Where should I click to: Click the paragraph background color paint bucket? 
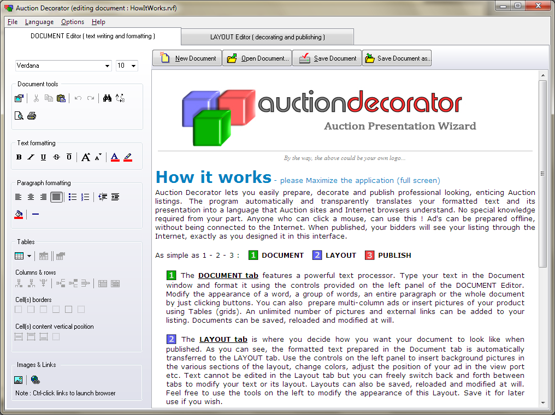(x=19, y=214)
